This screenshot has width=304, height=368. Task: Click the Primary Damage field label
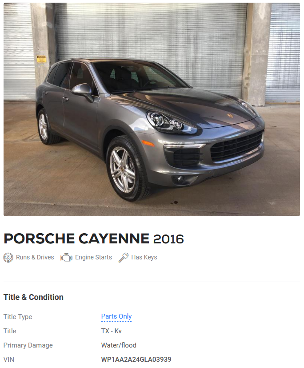[28, 345]
